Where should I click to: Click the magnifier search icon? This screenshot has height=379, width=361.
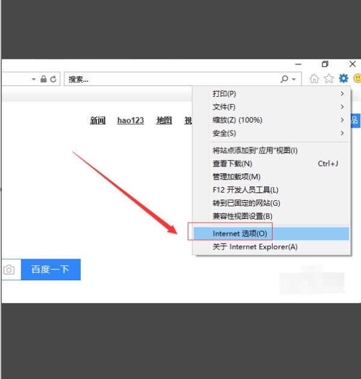tap(285, 79)
